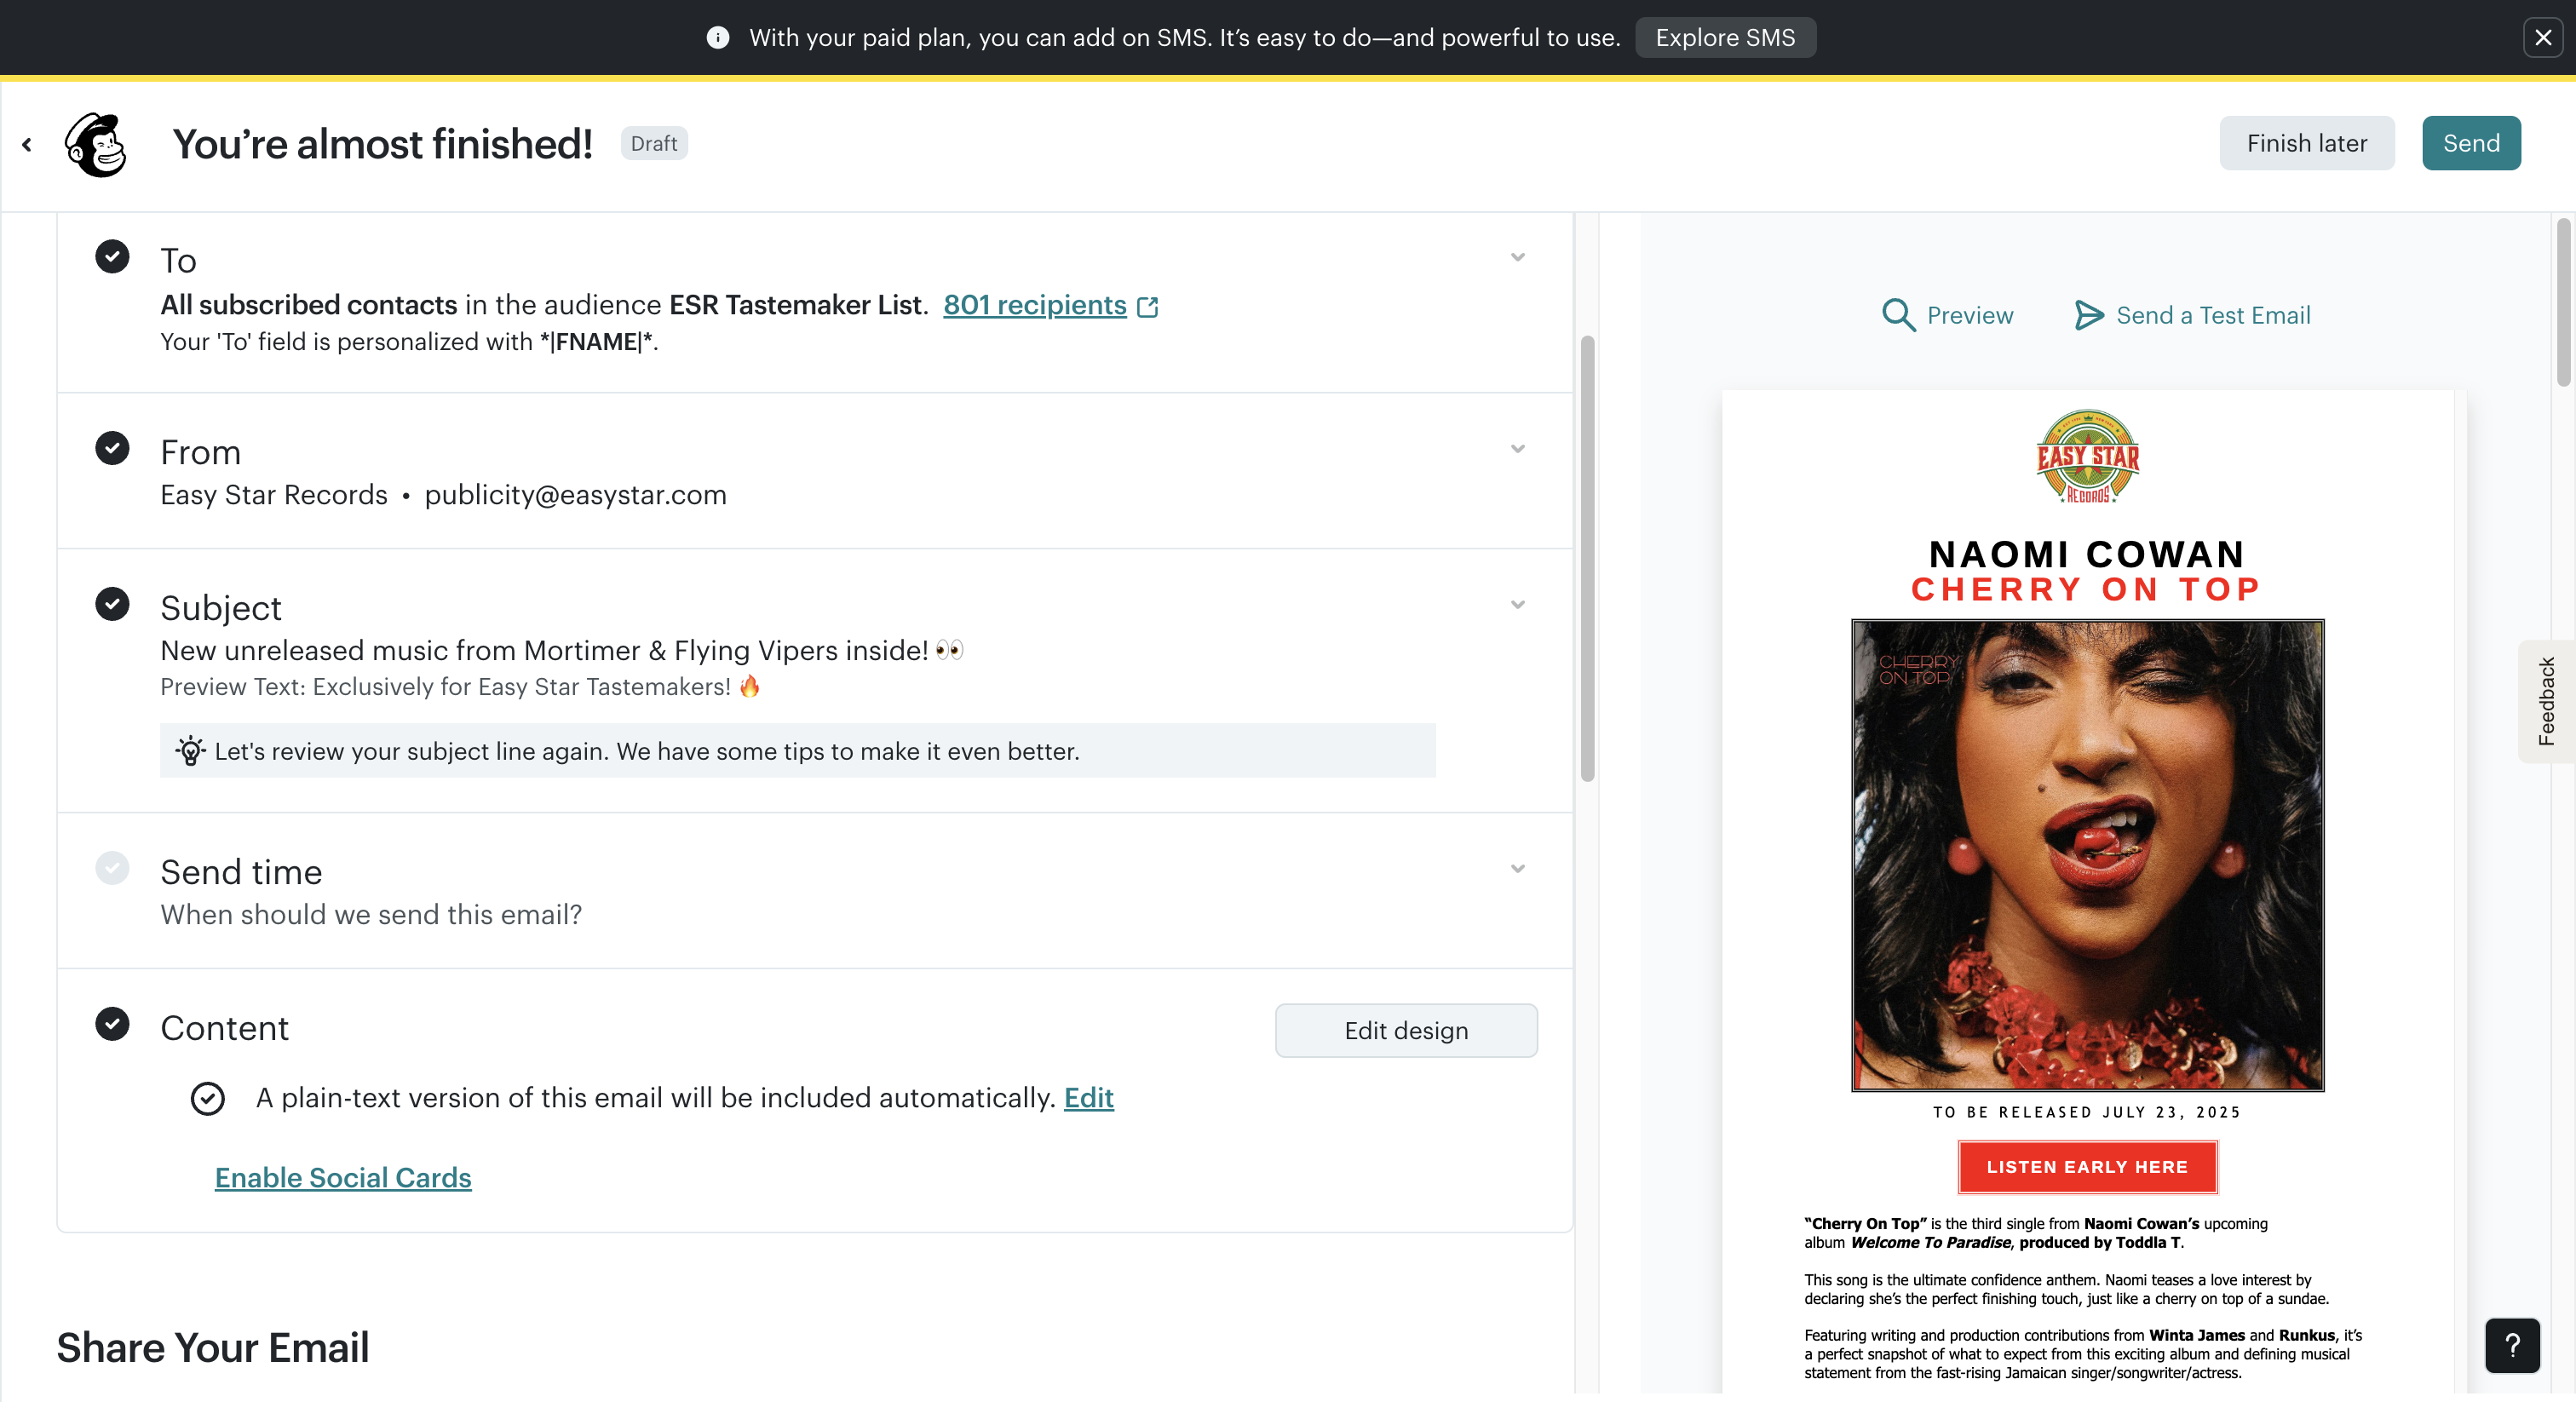The width and height of the screenshot is (2576, 1402).
Task: Click the 'Content' section heading
Action: (x=224, y=1028)
